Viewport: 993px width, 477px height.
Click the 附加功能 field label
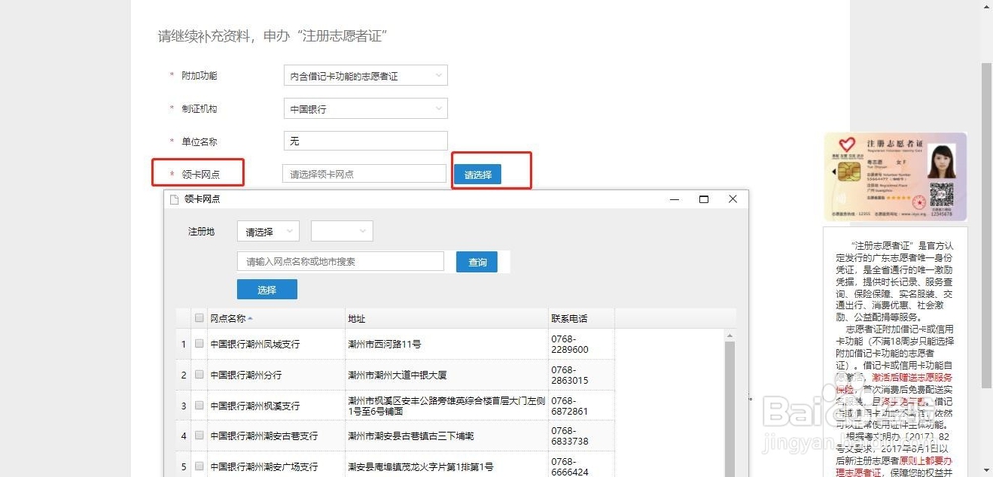(200, 76)
